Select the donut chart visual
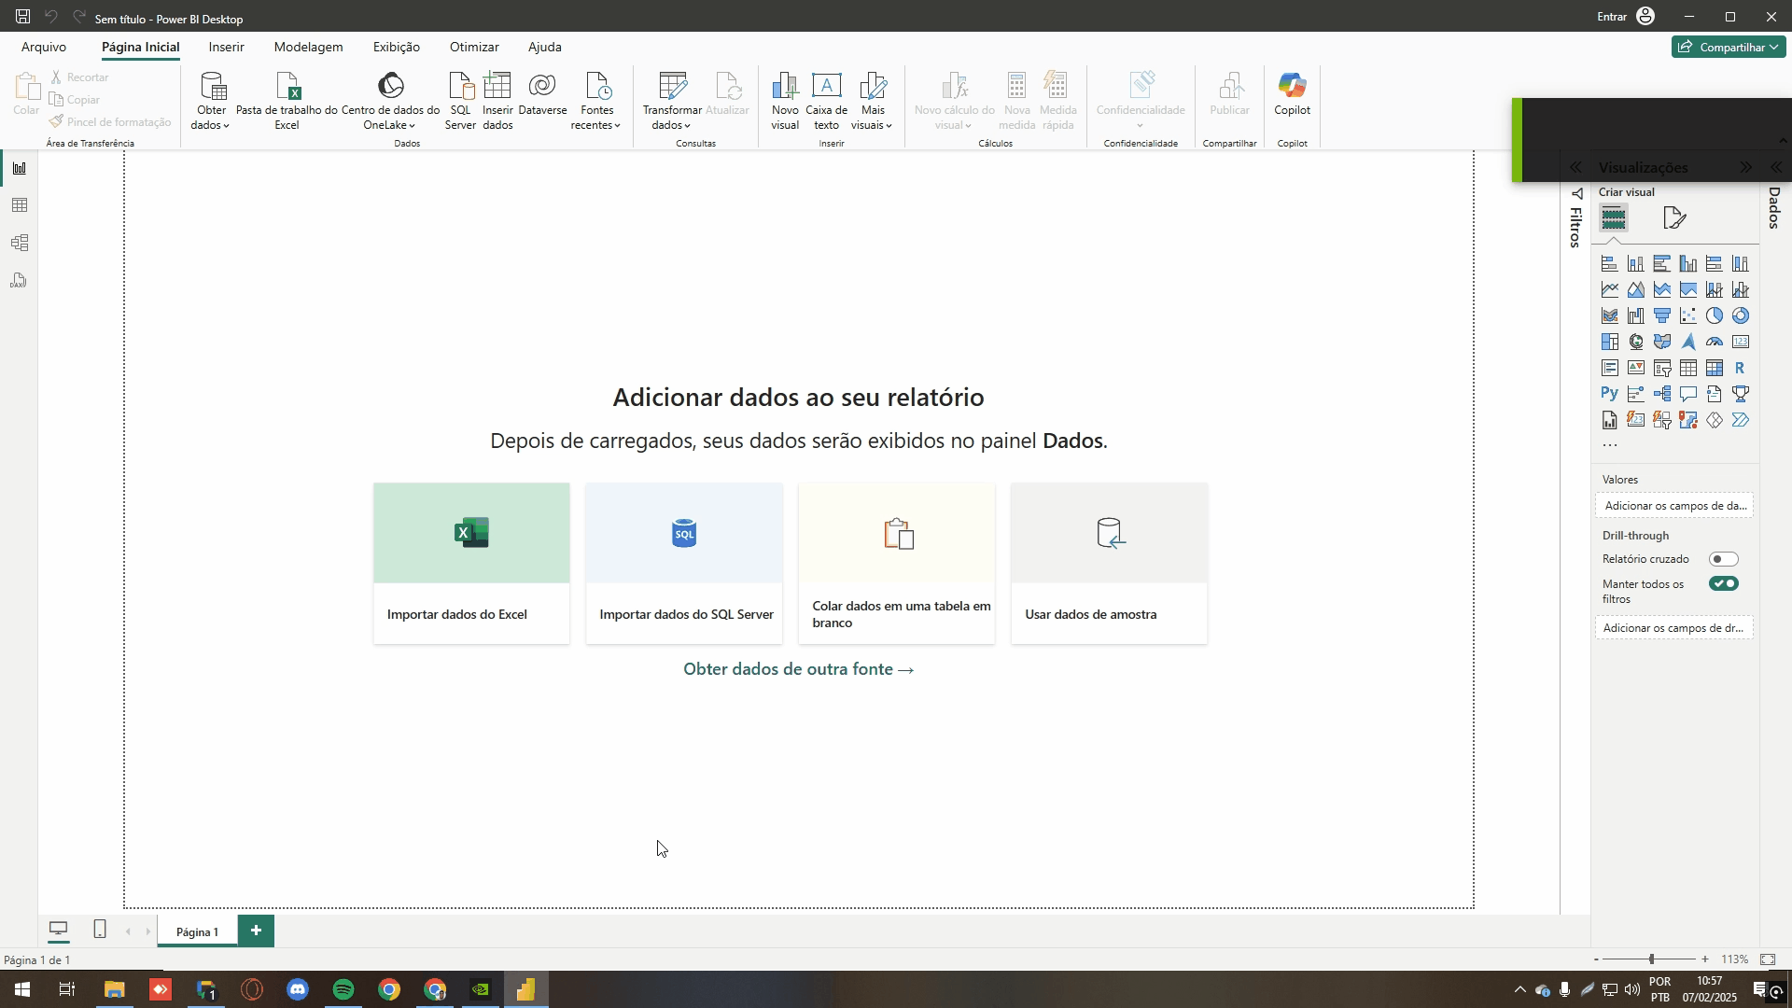This screenshot has height=1008, width=1792. click(1740, 315)
